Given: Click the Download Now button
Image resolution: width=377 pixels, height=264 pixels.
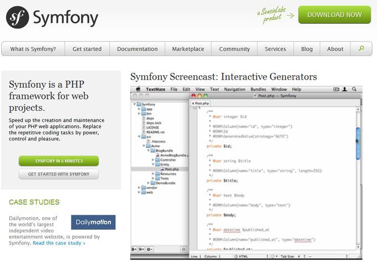Looking at the screenshot, I should [x=334, y=14].
